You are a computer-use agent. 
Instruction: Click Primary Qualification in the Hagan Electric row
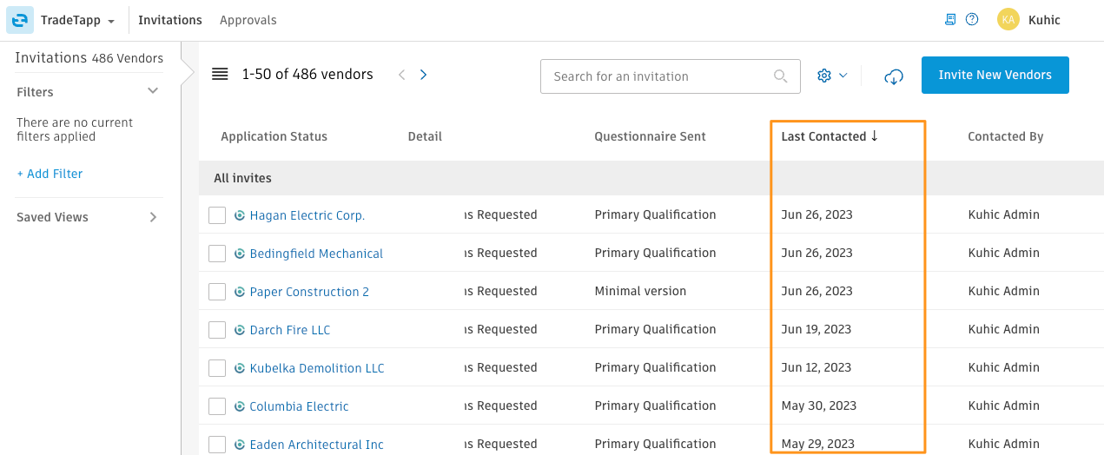tap(655, 214)
